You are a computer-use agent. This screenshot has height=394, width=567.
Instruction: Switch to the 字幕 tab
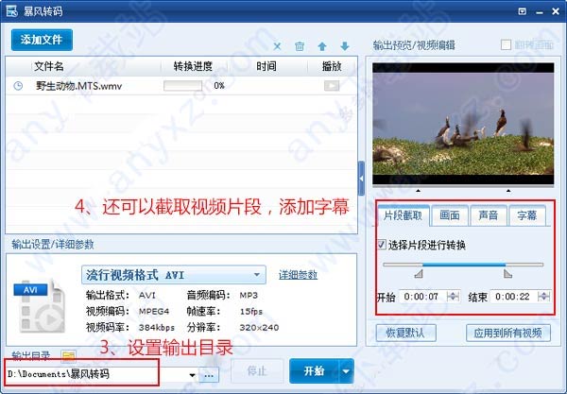pyautogui.click(x=526, y=215)
